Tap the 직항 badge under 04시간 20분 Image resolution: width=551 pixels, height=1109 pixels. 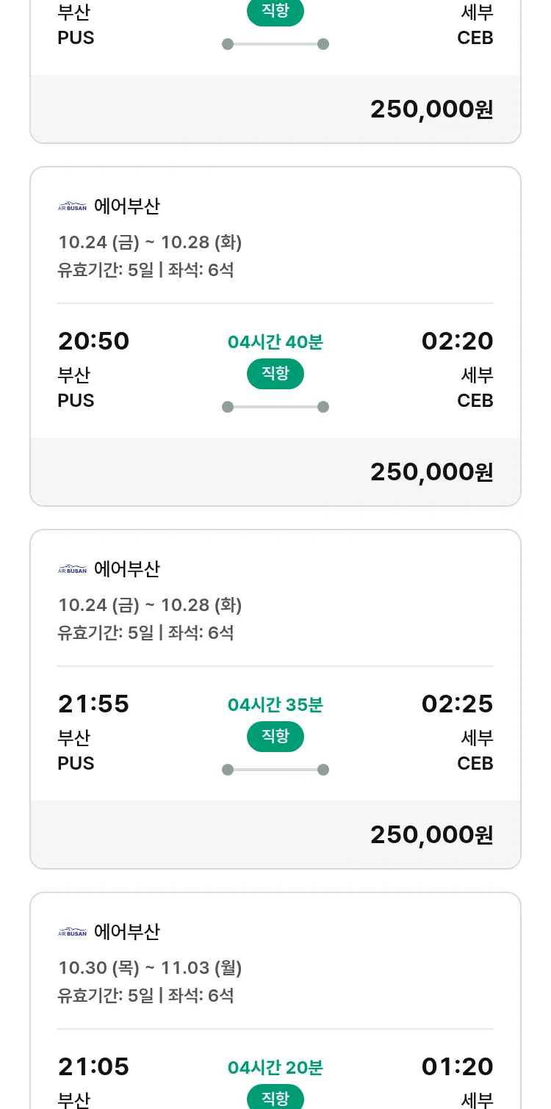(x=275, y=1098)
